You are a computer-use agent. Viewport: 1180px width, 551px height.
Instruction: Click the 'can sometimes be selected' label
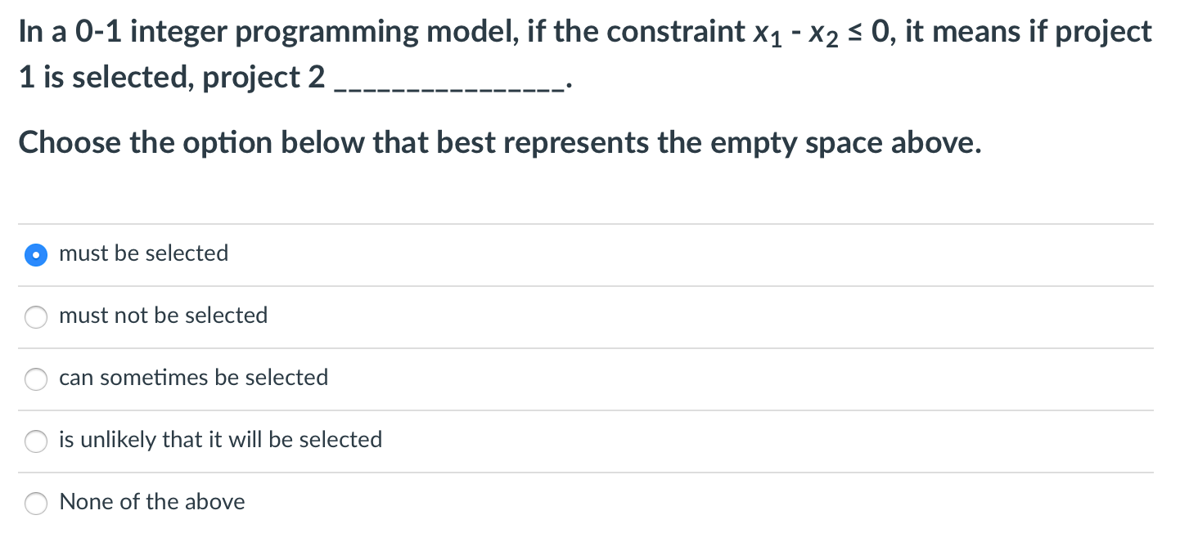point(193,379)
